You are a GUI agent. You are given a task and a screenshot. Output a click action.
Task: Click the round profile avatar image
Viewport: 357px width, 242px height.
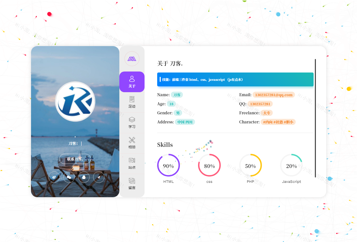tap(75, 101)
